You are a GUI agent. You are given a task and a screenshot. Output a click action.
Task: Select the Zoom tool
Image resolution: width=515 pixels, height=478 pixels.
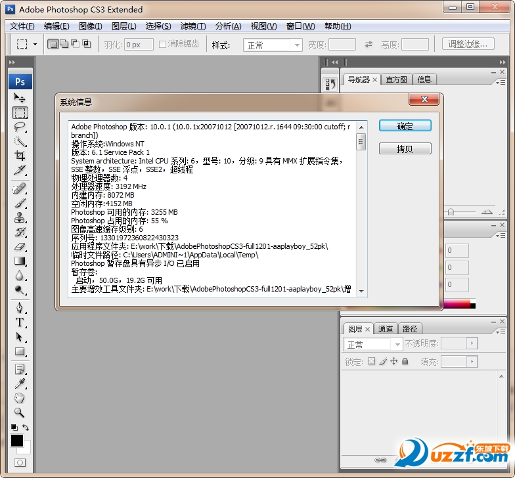[x=20, y=412]
